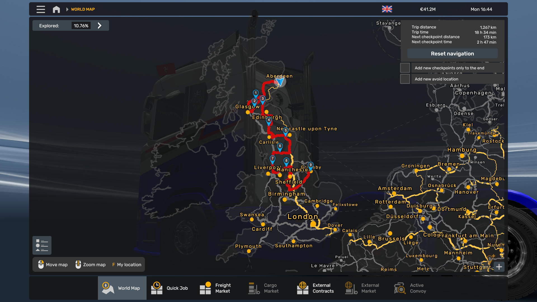
Task: Expand the Explored percentage chevron arrow
Action: coord(100,26)
